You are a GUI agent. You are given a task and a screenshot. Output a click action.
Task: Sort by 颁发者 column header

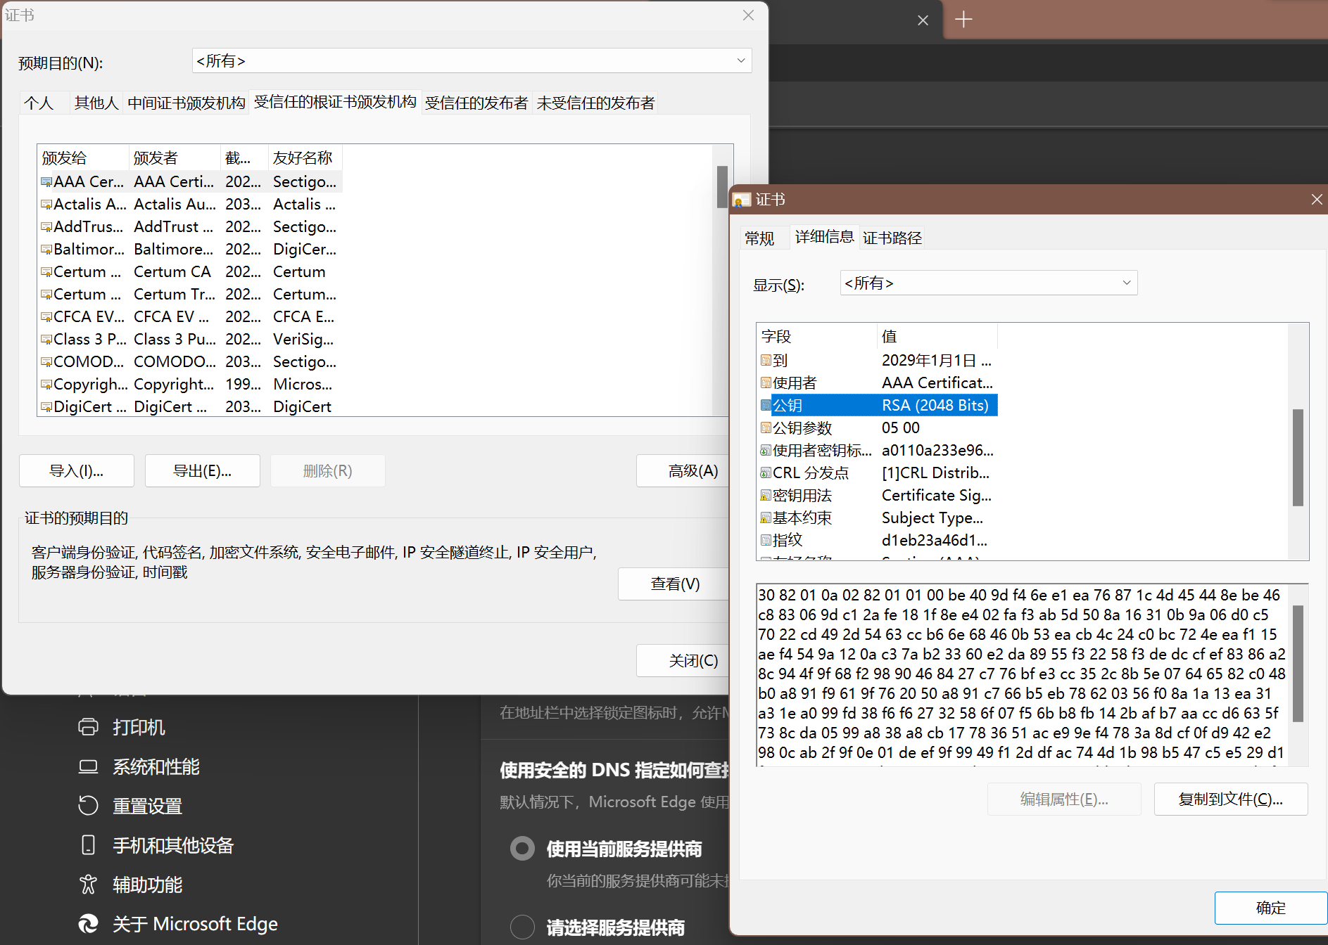pos(175,158)
